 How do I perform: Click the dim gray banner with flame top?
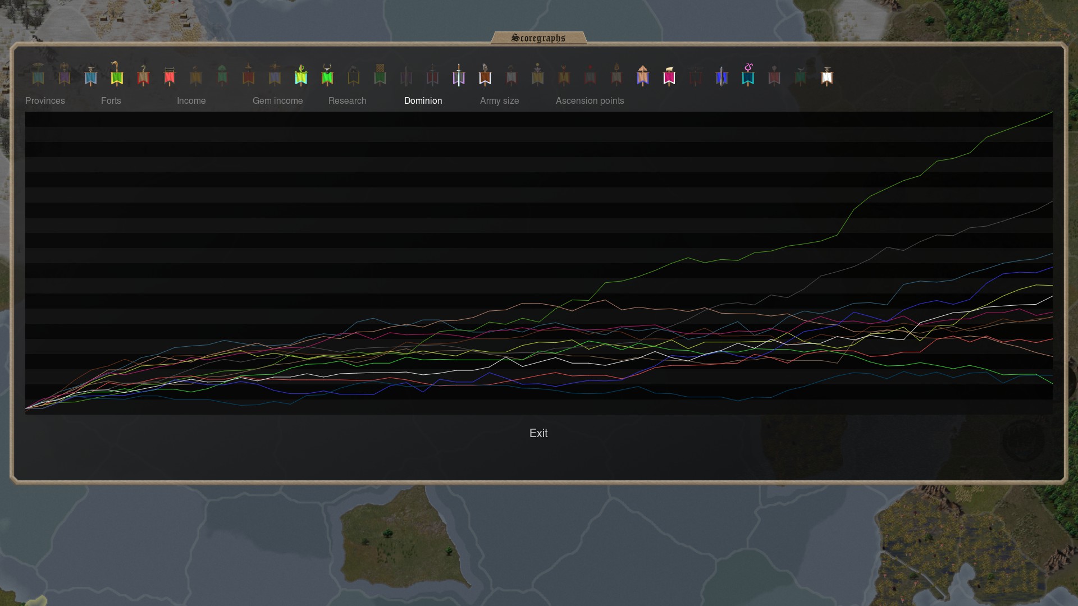coord(616,74)
